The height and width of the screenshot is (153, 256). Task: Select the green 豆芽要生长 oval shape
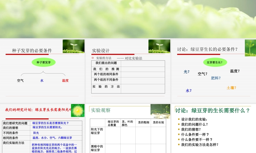215,62
